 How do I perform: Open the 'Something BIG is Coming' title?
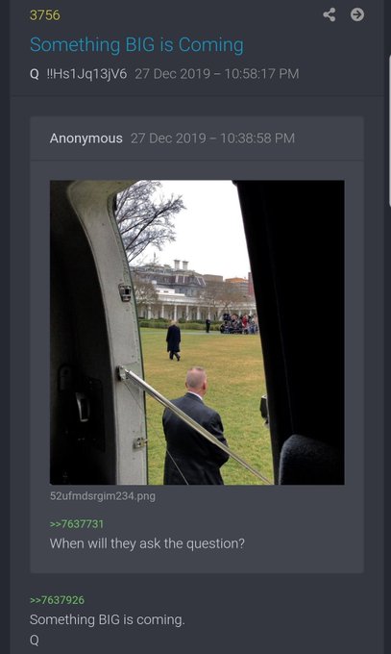tap(136, 44)
